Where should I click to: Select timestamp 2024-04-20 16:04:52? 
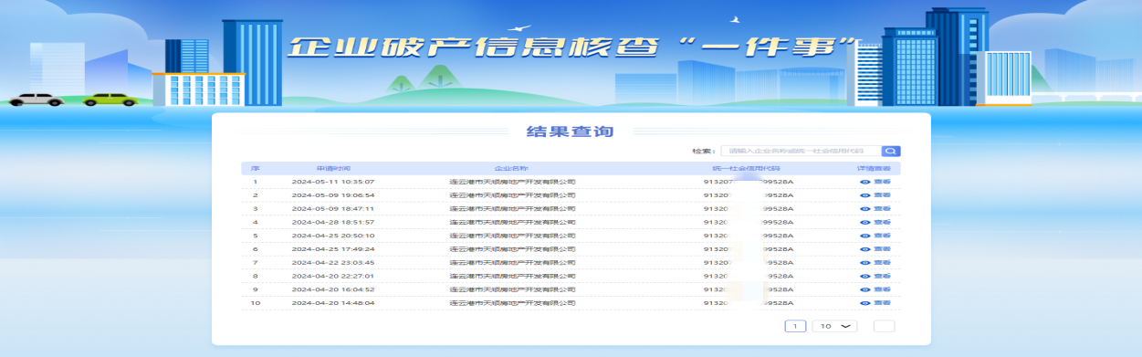click(332, 289)
